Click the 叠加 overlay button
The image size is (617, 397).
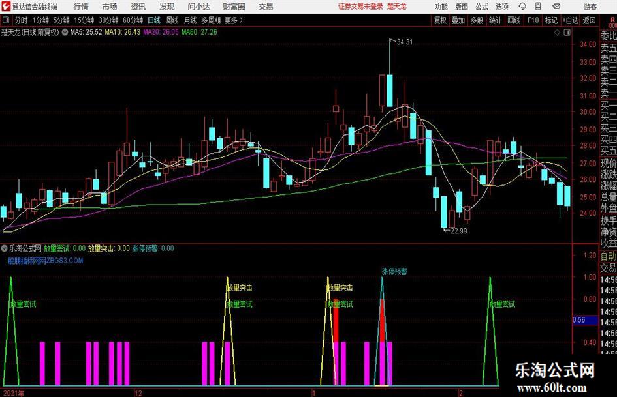(x=458, y=20)
